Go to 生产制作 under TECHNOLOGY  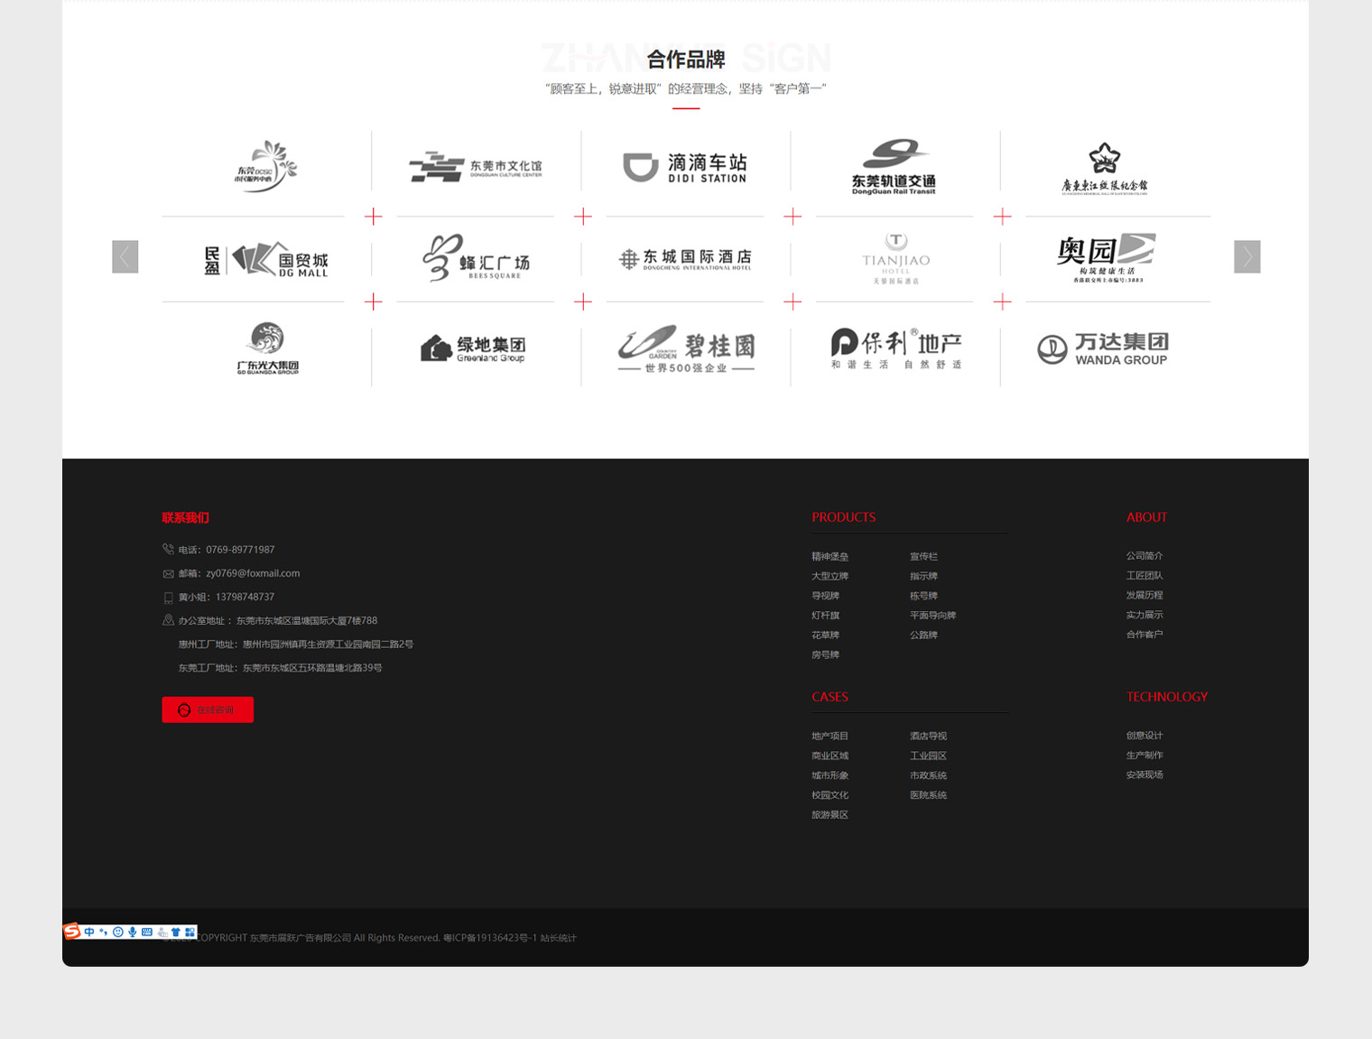pyautogui.click(x=1144, y=756)
